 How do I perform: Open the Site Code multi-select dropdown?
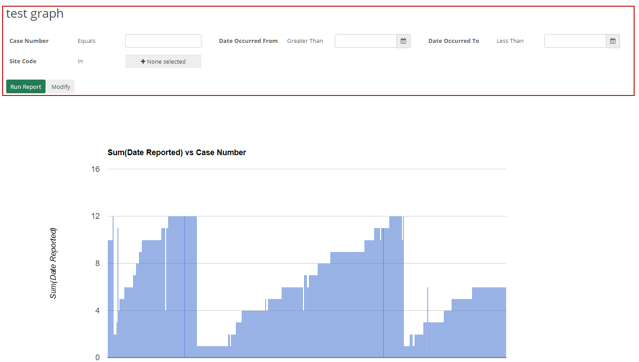163,61
